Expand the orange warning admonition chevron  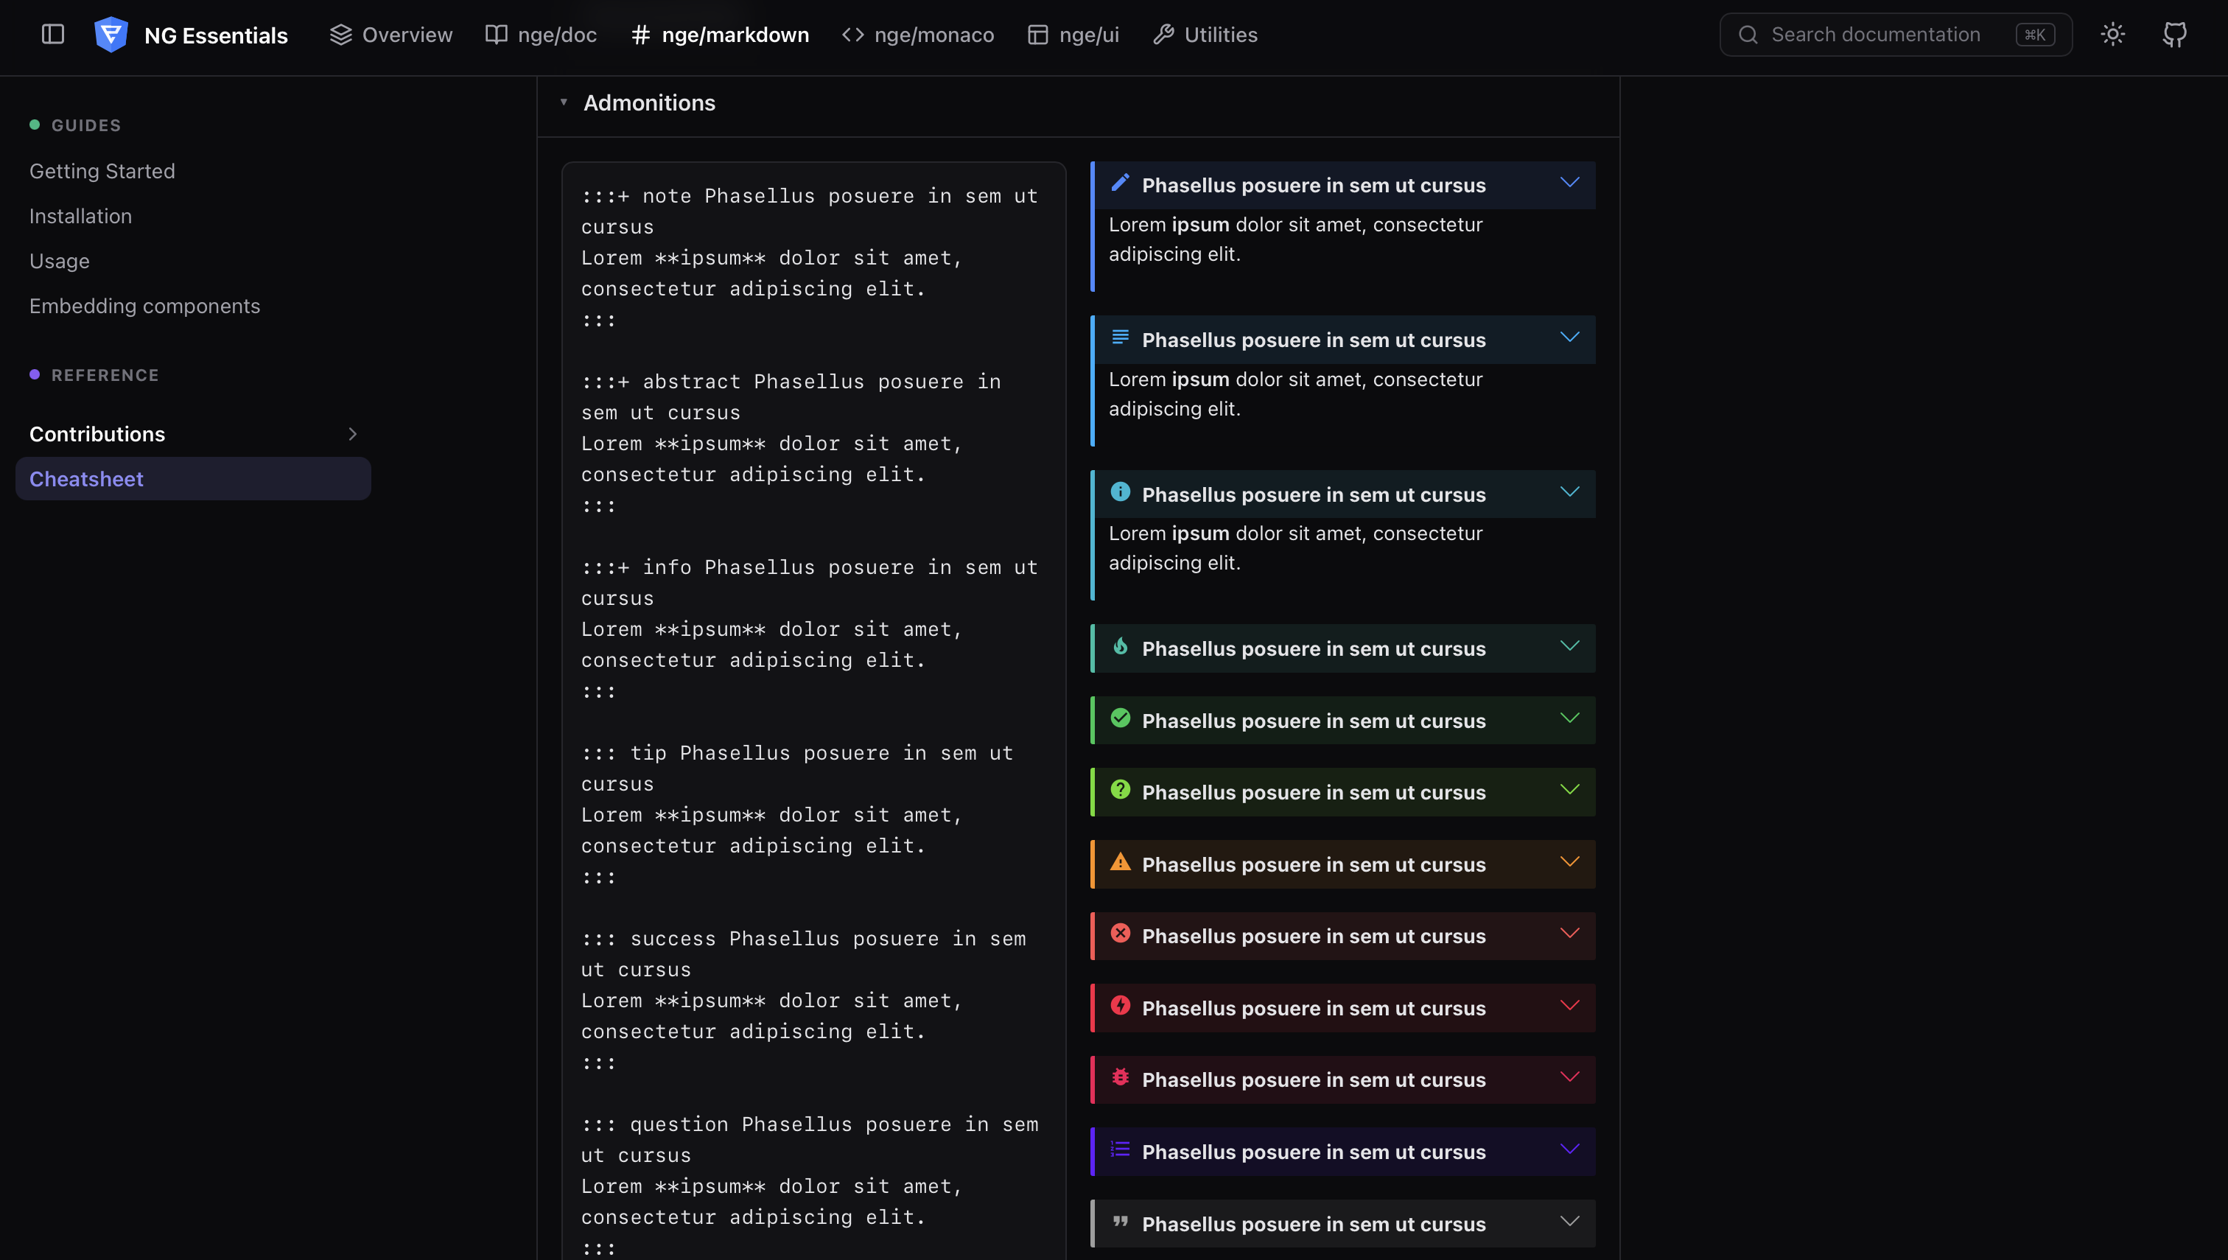click(1569, 862)
